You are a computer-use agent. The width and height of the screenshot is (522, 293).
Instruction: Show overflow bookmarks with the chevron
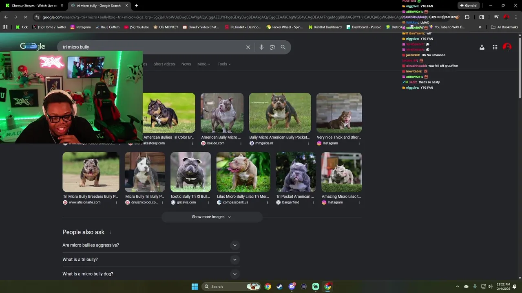(x=480, y=27)
